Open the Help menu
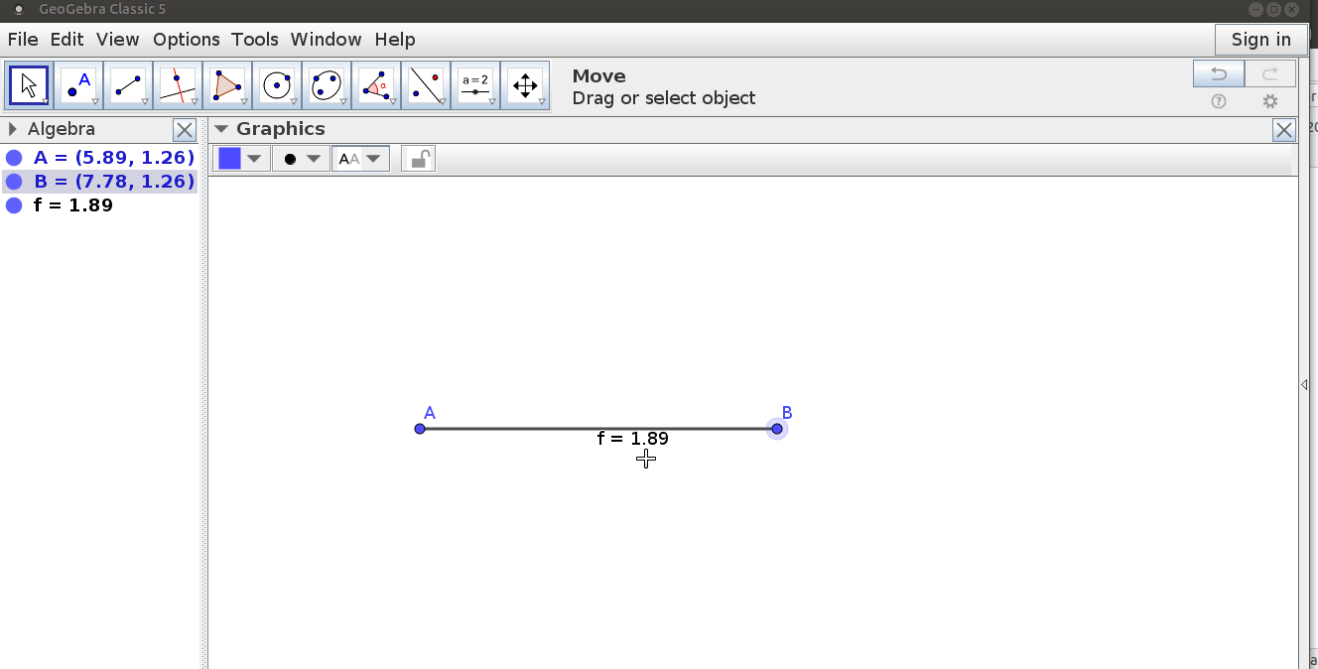This screenshot has height=669, width=1318. pos(395,40)
